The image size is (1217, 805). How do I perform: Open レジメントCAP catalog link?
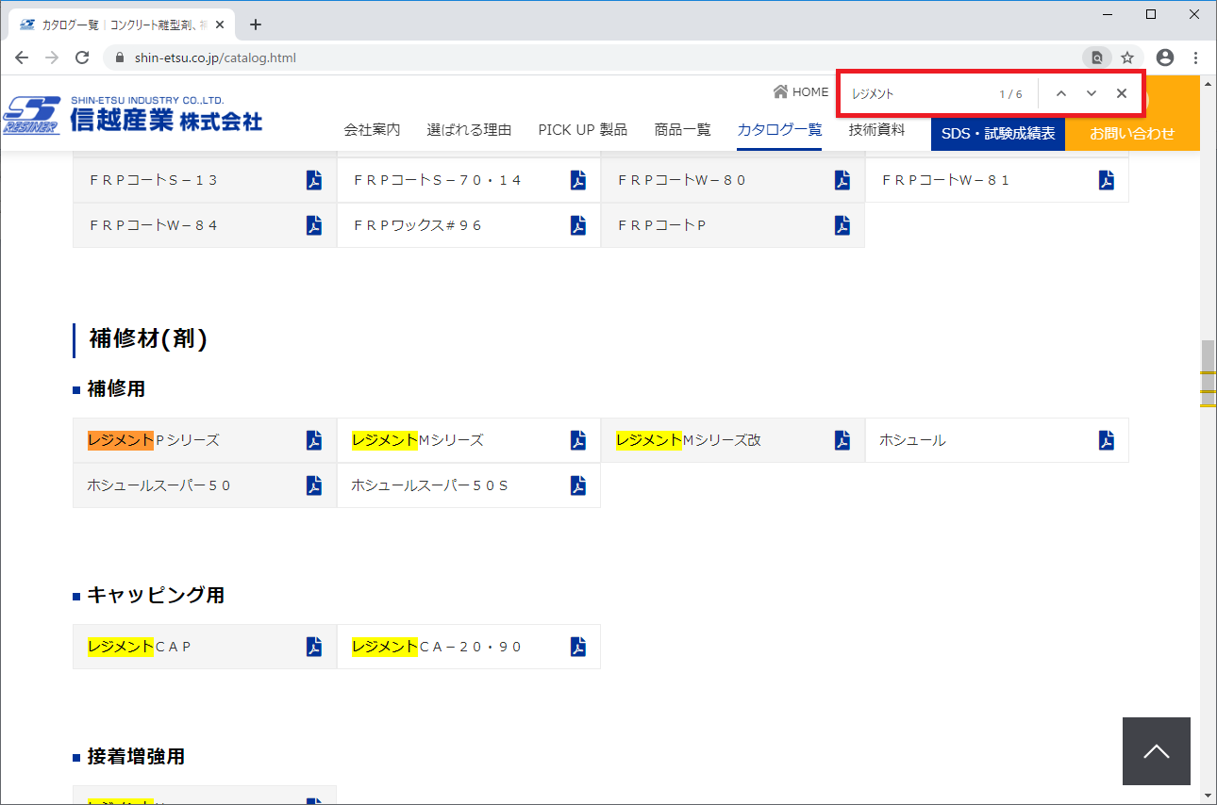pos(205,647)
